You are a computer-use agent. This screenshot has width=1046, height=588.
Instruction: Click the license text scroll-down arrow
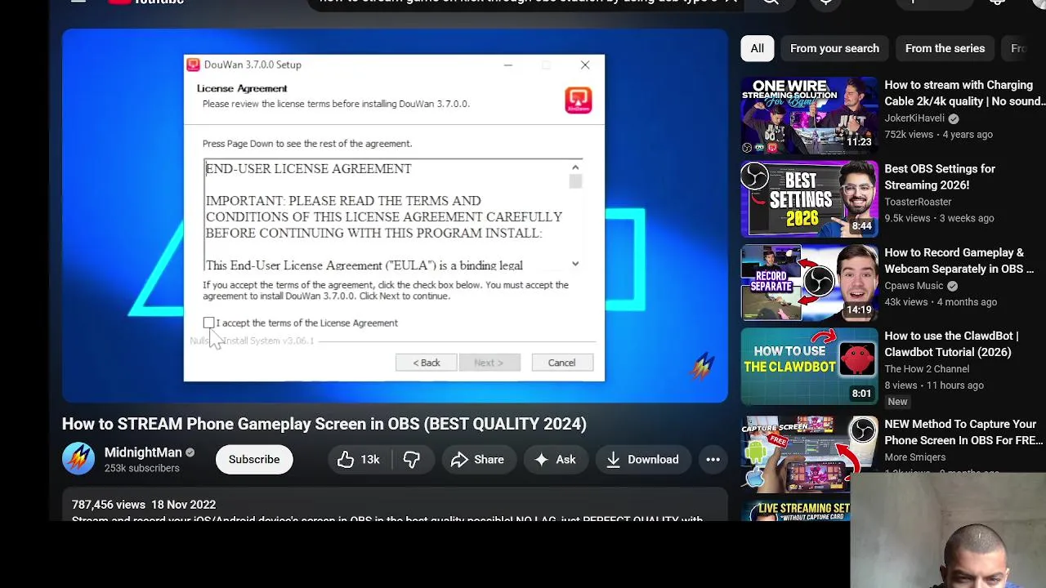point(575,264)
